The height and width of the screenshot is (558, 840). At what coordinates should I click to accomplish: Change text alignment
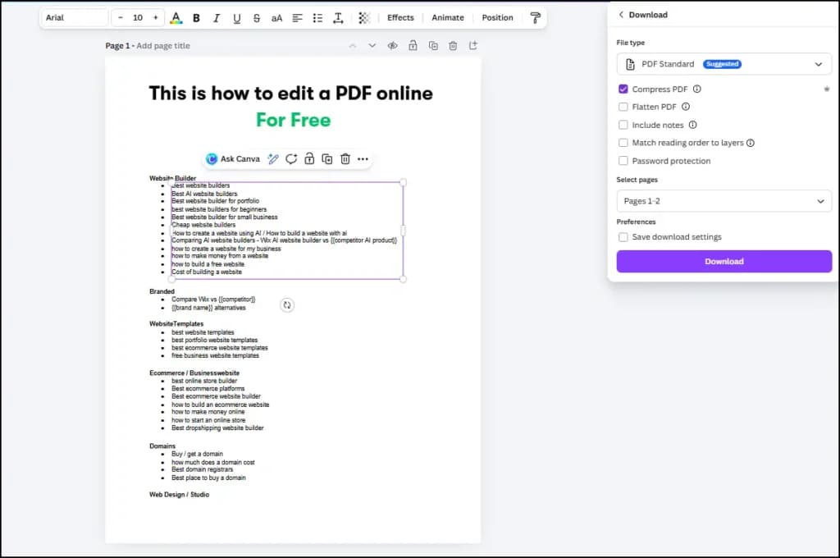[297, 18]
